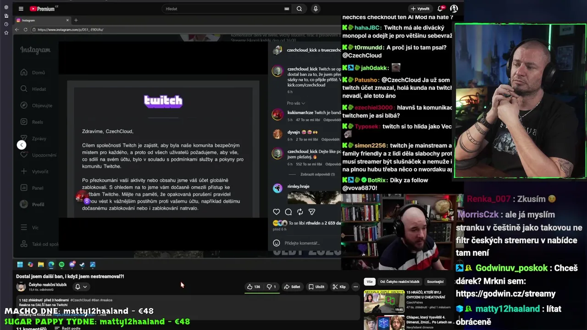Select Od: Čekyho reakční klubík chip

399,281
